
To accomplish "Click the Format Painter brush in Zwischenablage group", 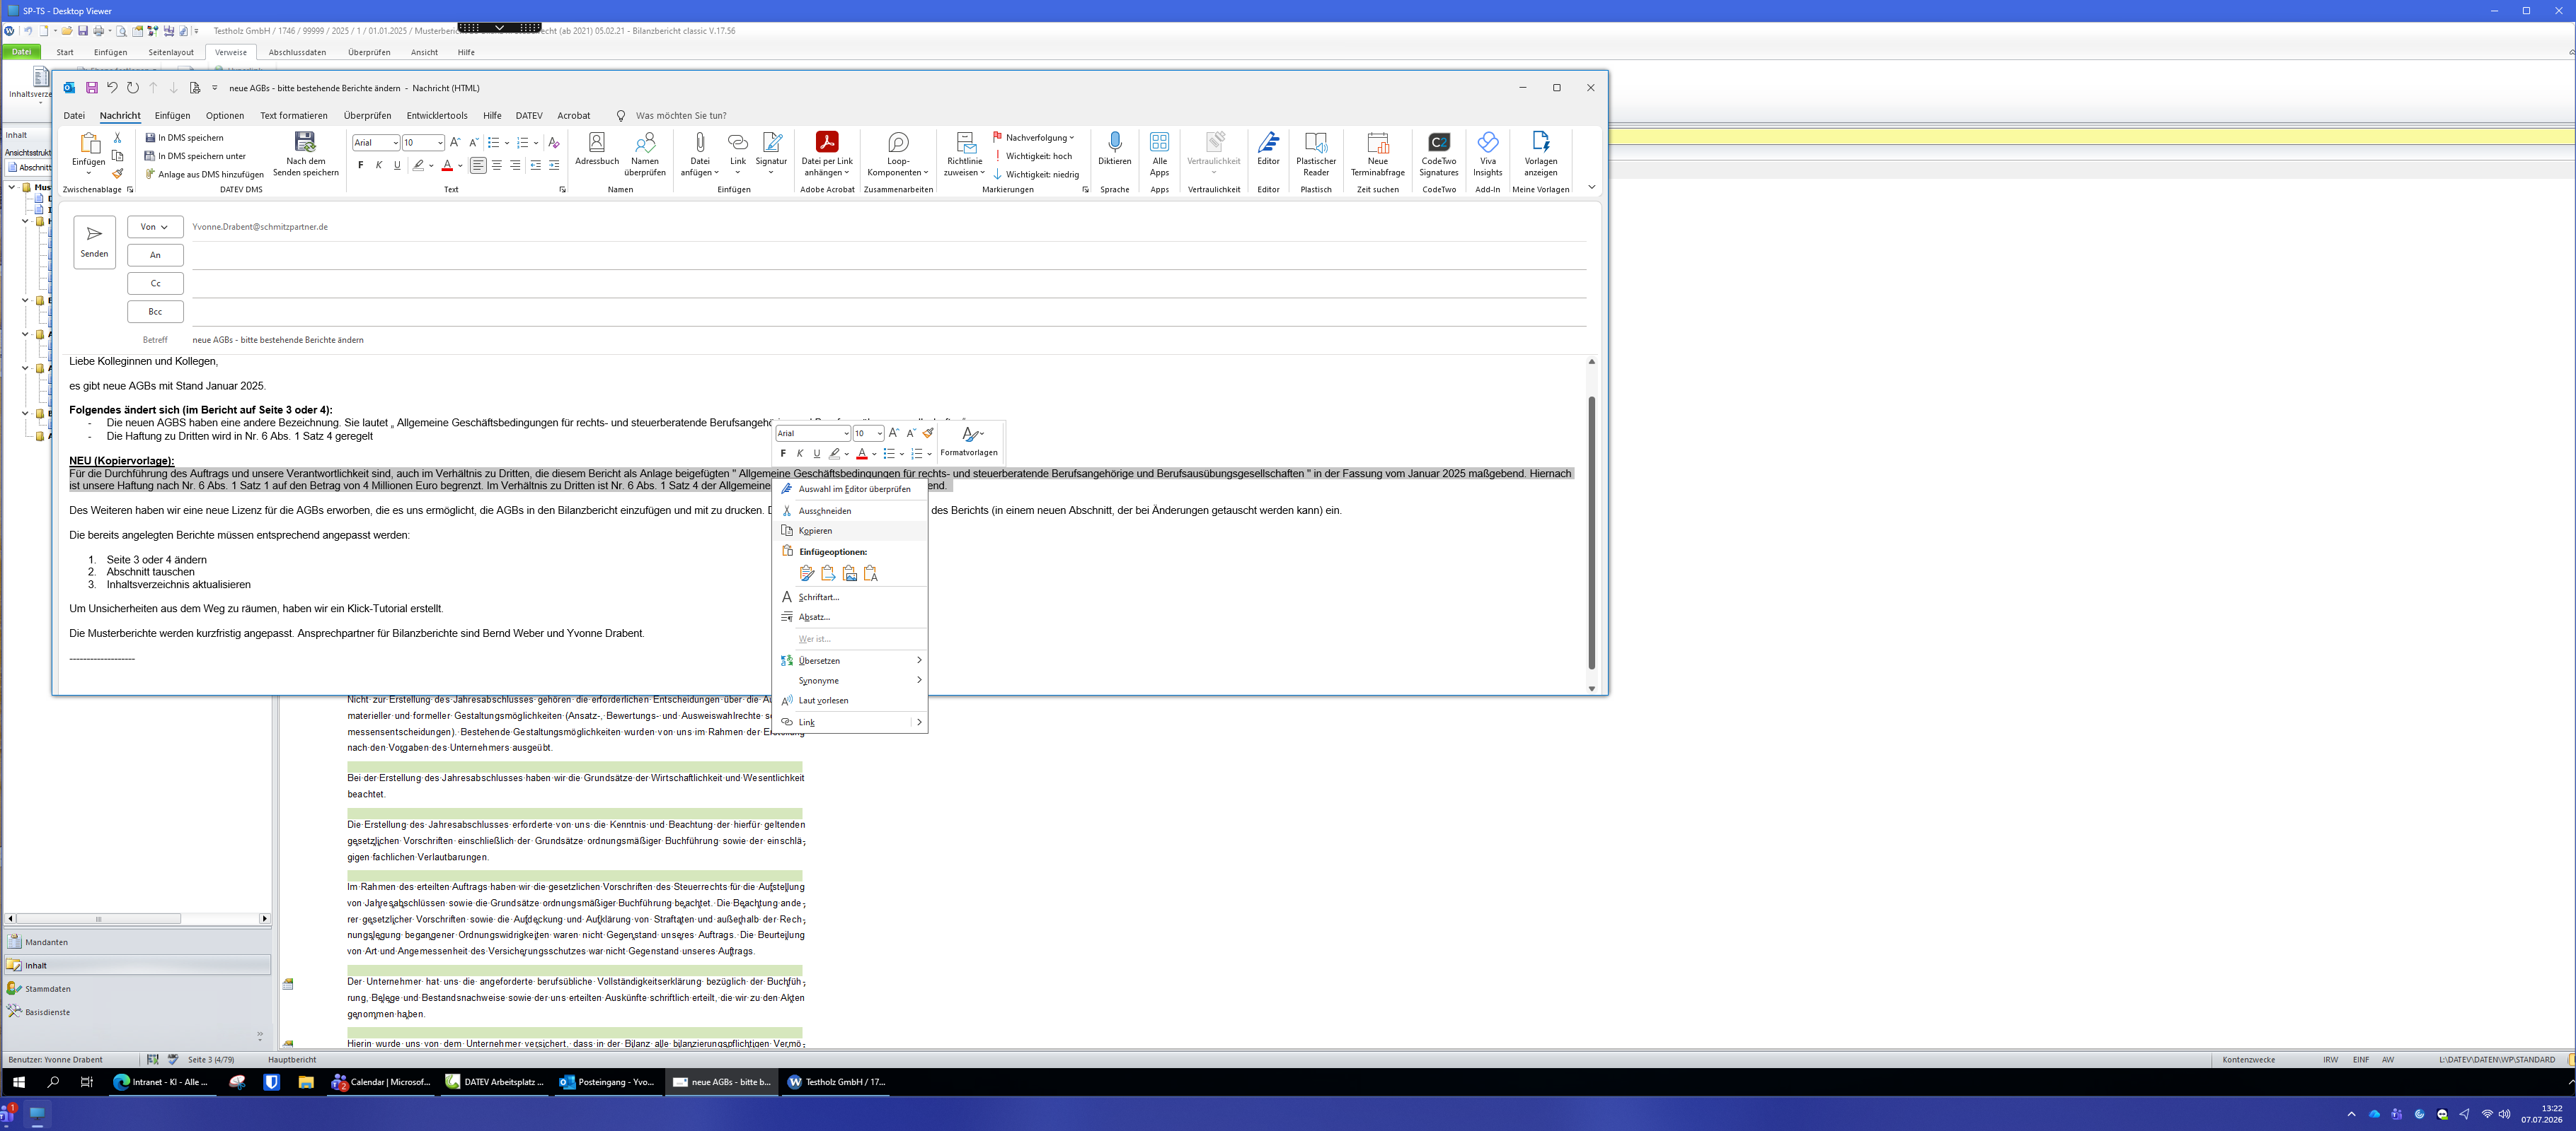I will click(118, 174).
